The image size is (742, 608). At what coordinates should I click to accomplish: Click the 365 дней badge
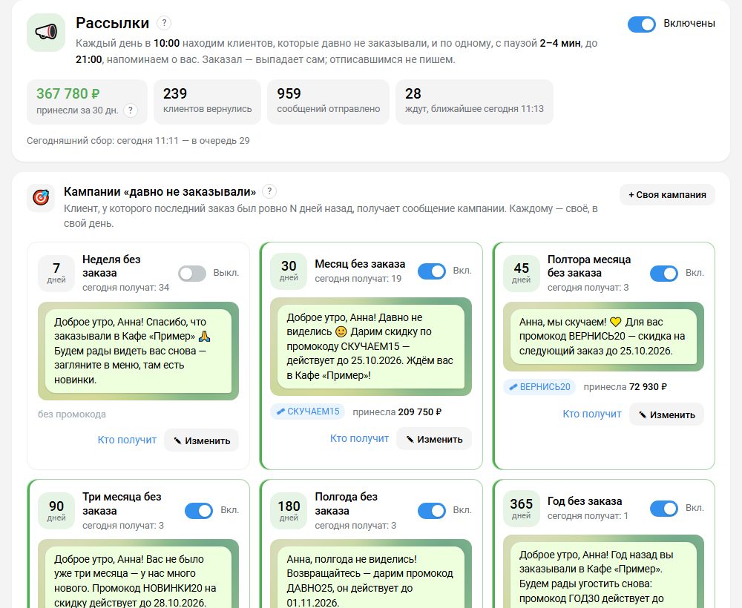pos(521,508)
